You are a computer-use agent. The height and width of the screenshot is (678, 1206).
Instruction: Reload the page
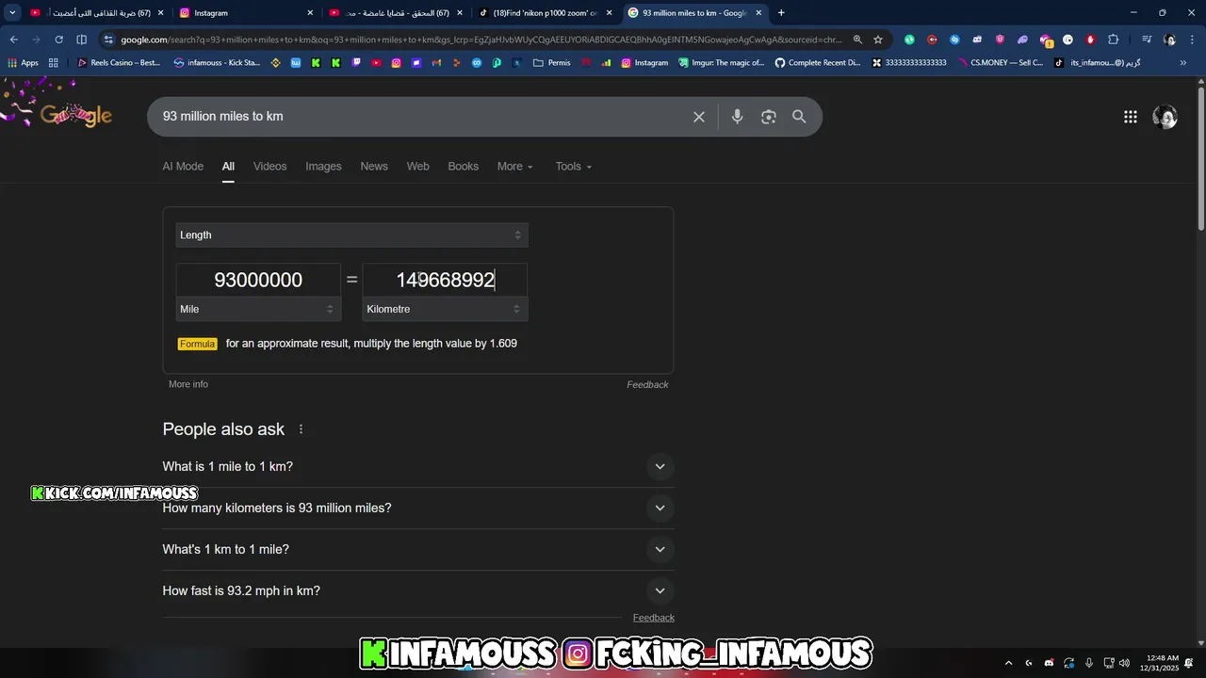click(58, 40)
